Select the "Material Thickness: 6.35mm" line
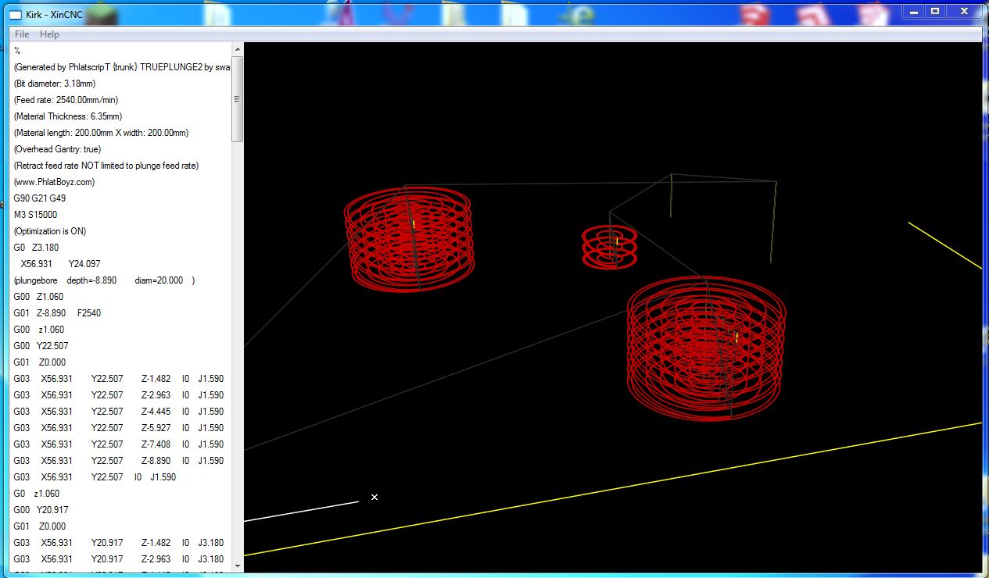The image size is (989, 578). 68,116
